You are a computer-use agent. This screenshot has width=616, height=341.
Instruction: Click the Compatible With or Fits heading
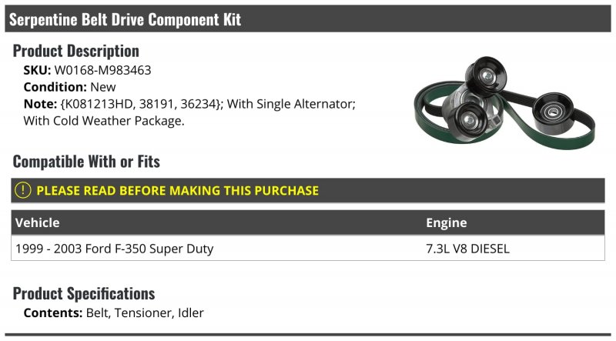(86, 162)
